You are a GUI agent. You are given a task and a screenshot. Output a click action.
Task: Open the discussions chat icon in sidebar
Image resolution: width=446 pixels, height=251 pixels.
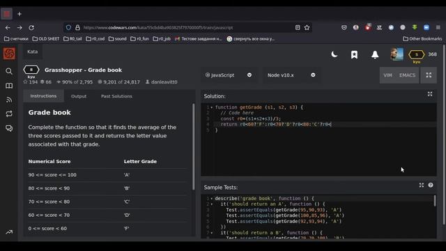[9, 128]
